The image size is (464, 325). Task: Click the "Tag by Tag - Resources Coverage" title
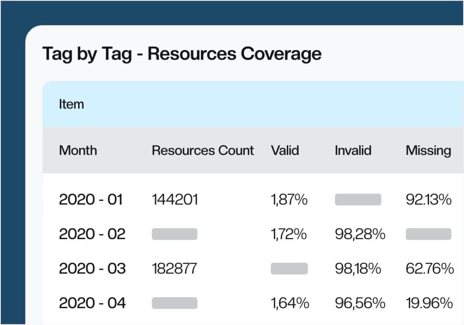tap(181, 53)
